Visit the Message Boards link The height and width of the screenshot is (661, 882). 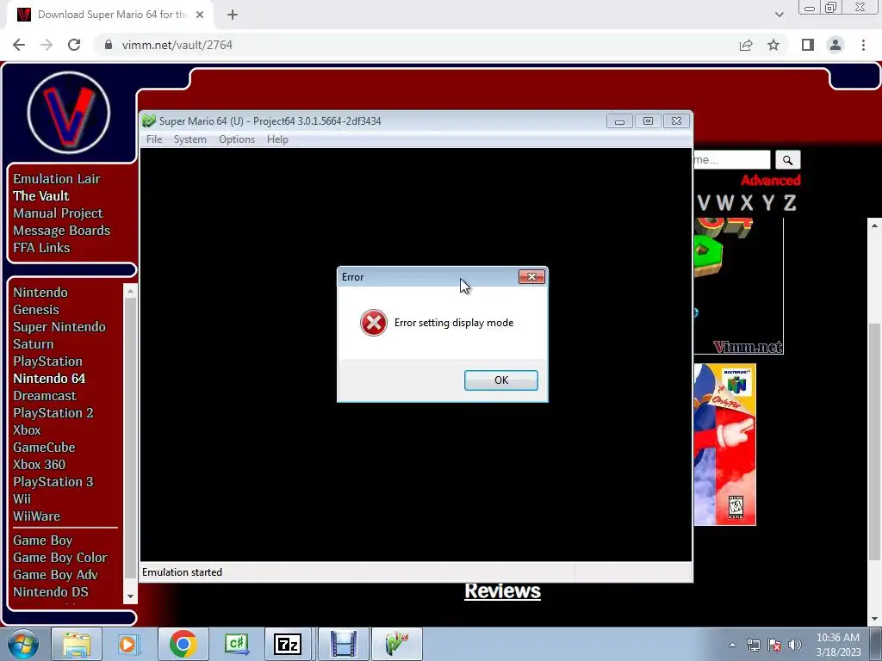point(62,231)
